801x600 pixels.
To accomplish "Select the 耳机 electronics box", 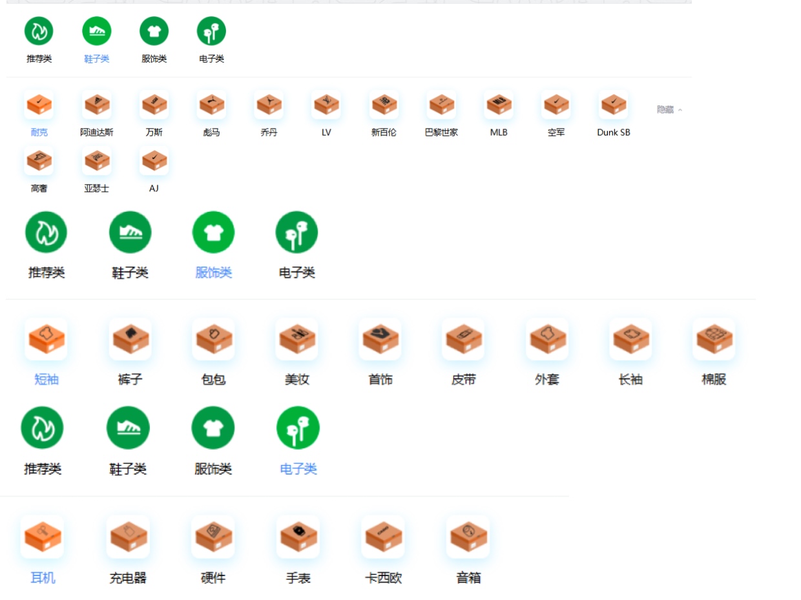I will coord(42,537).
